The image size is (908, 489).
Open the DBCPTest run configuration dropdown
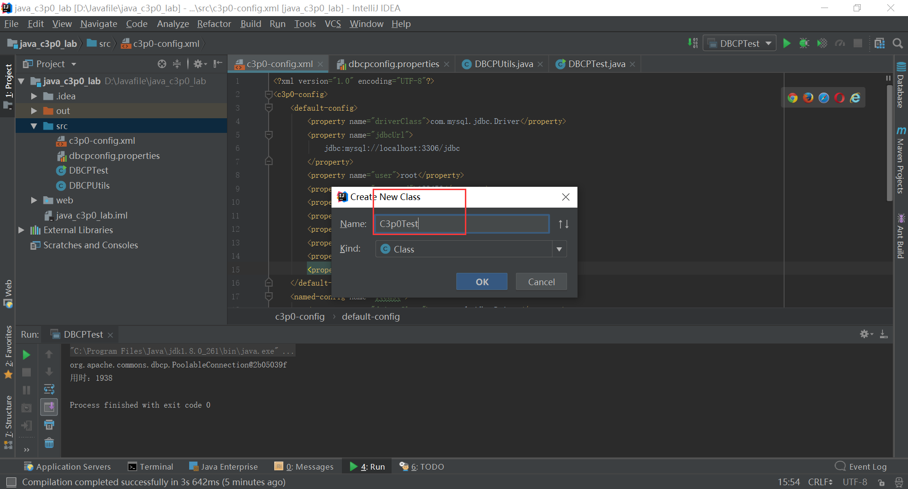click(739, 43)
